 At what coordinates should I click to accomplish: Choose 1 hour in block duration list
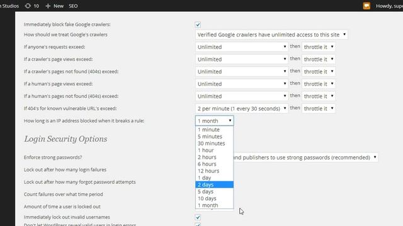click(x=214, y=151)
